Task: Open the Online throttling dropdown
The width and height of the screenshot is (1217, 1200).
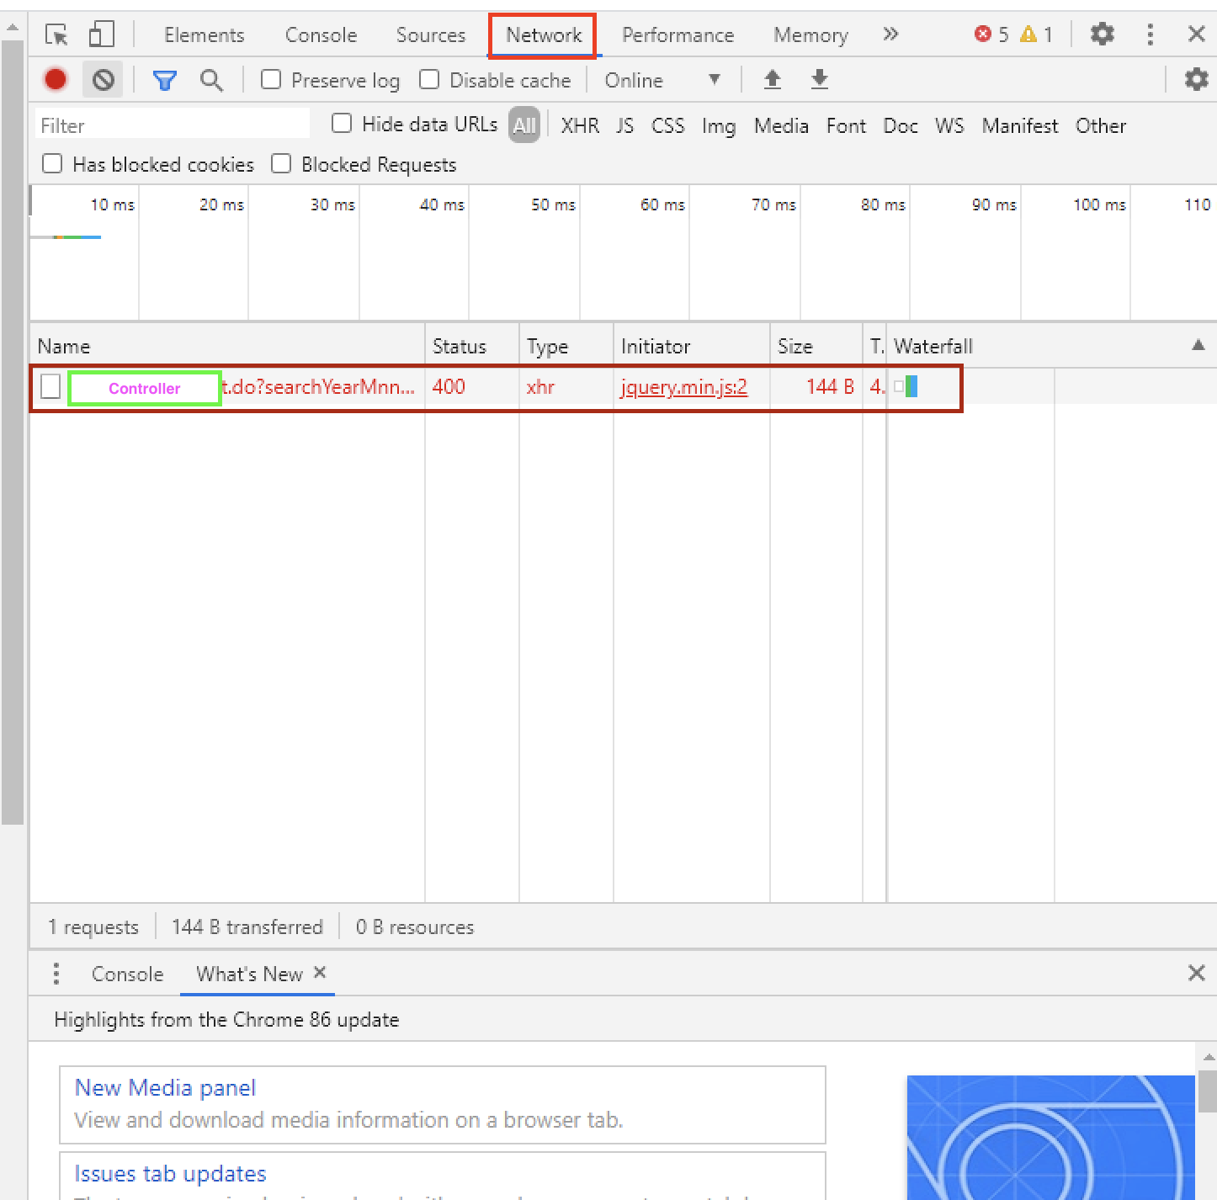Action: pyautogui.click(x=663, y=81)
